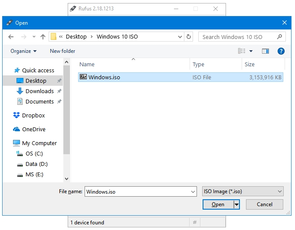Change your view icon button
Screen dimensions: 295x230
pos(242,51)
